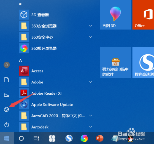This screenshot has width=154, height=144.
Task: Click the Access app name text
Action: point(37,71)
